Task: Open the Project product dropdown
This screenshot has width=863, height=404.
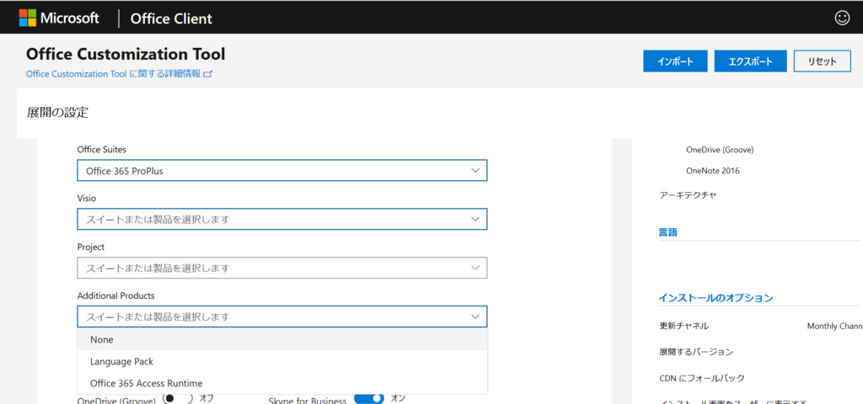Action: 282,268
